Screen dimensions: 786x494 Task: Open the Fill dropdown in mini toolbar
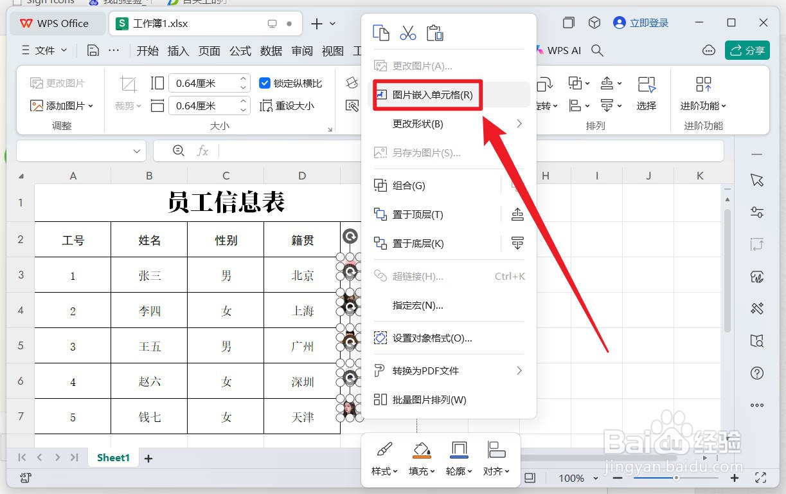[422, 458]
